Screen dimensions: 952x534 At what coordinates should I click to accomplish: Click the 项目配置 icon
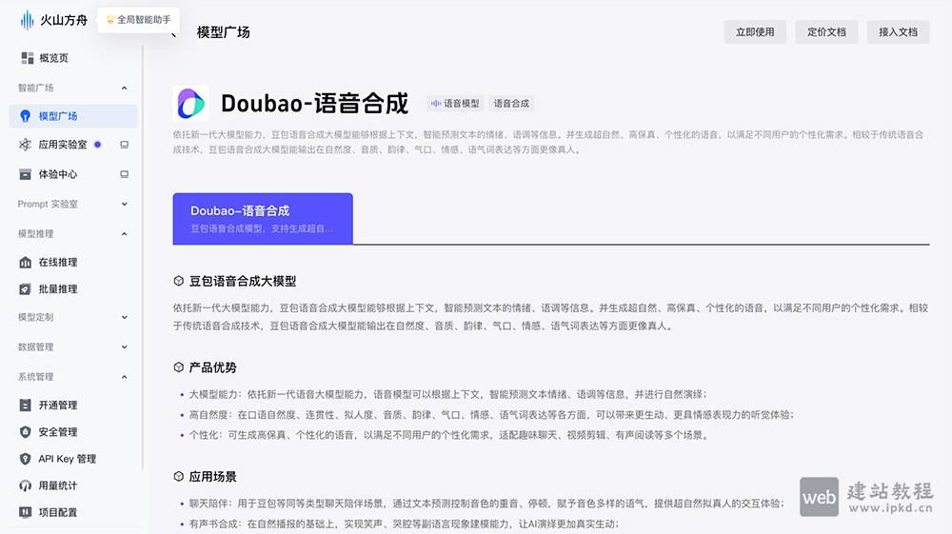(25, 512)
